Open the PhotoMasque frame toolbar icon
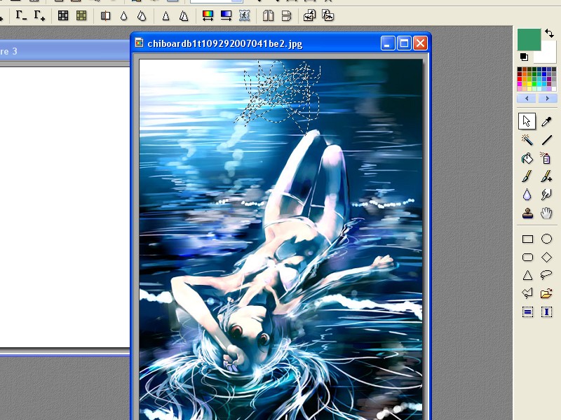 (244, 15)
